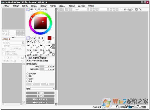Enable Ctrl+左键单击选择图层 checkbox
This screenshot has width=150, height=110.
[27, 58]
